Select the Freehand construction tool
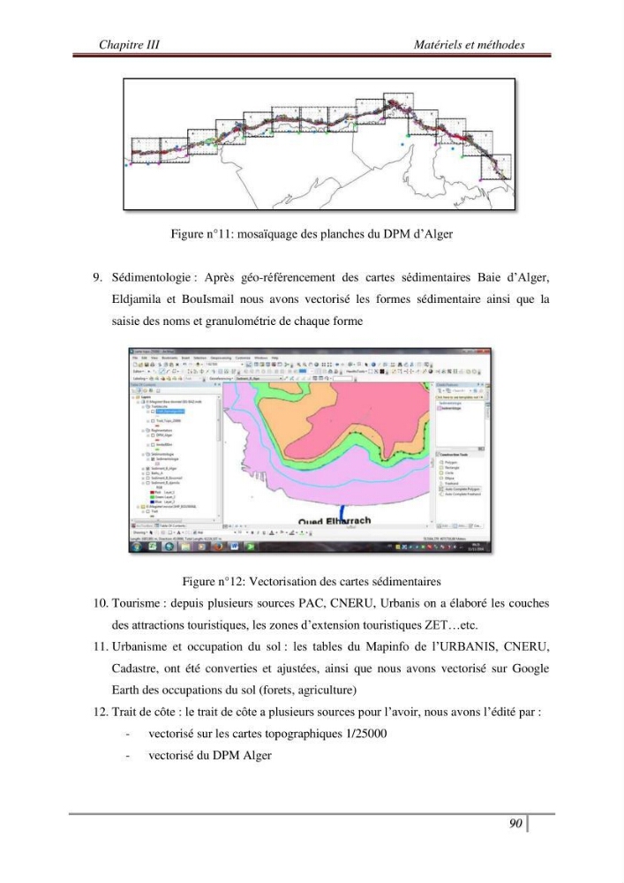Screen dimensions: 624x883 pos(449,484)
